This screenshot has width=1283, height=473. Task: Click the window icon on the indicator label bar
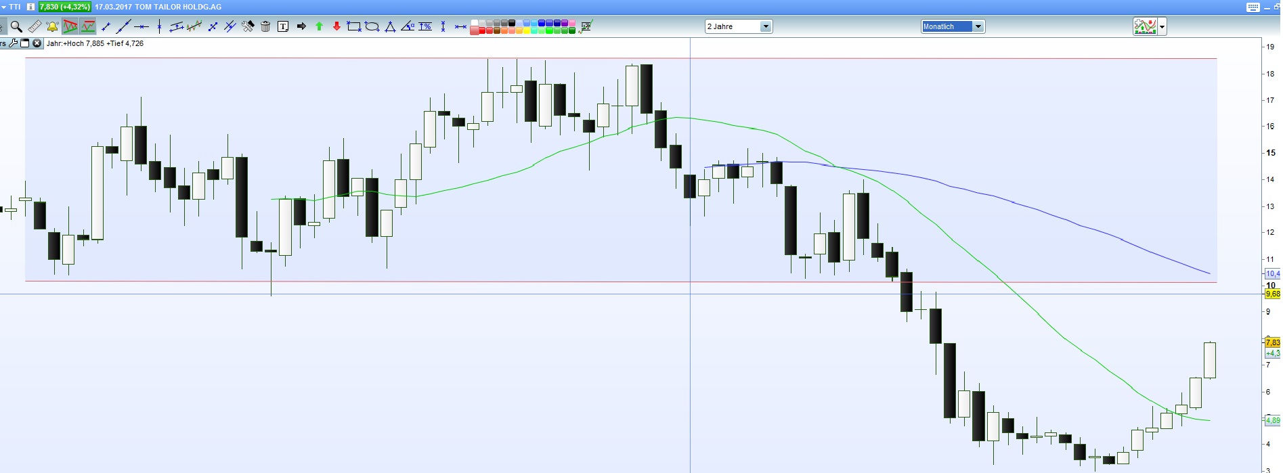pyautogui.click(x=25, y=43)
